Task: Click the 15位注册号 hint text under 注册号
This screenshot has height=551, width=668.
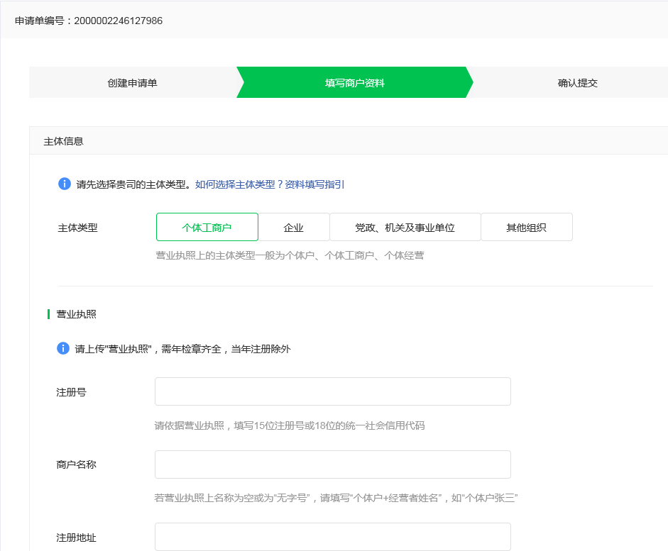Action: pyautogui.click(x=290, y=426)
